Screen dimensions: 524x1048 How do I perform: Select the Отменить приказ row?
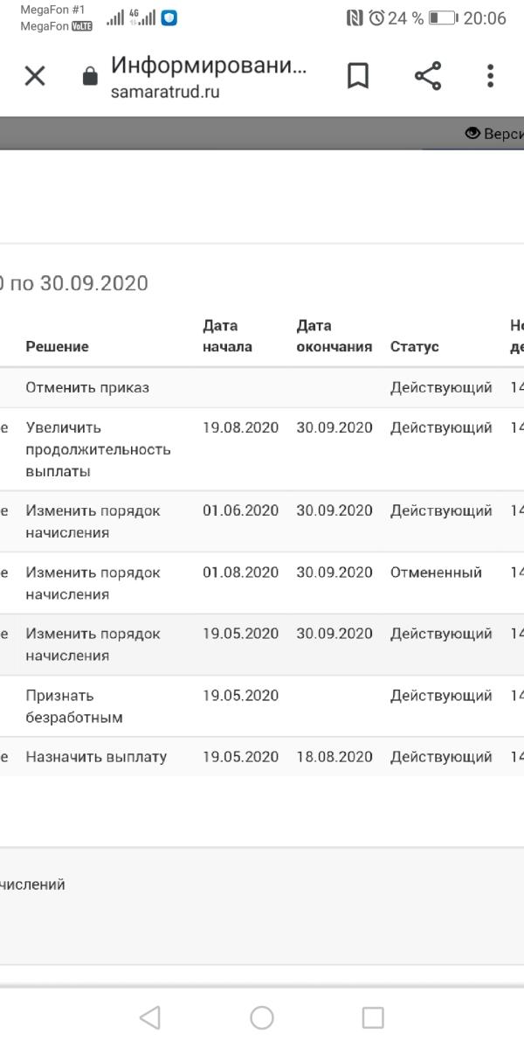click(x=87, y=387)
